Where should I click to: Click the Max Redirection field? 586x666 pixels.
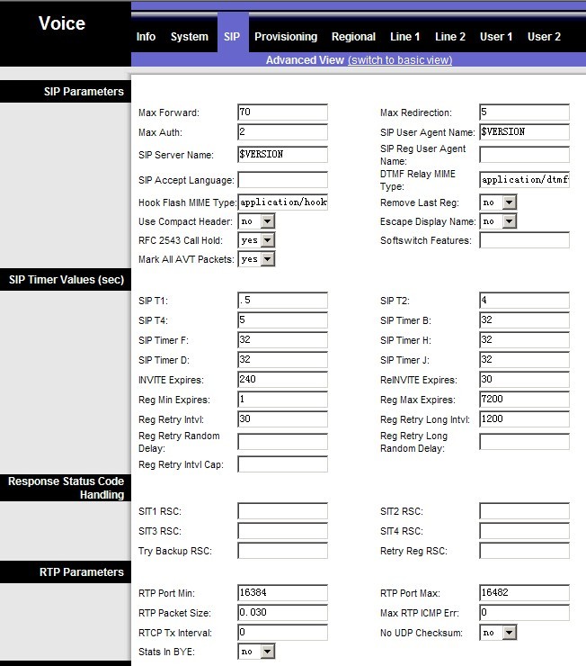[x=525, y=112]
